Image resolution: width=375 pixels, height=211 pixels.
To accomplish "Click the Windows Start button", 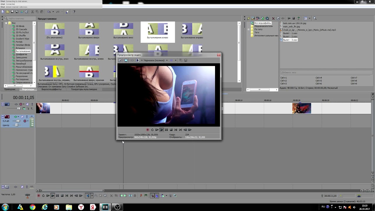I will (x=5, y=207).
